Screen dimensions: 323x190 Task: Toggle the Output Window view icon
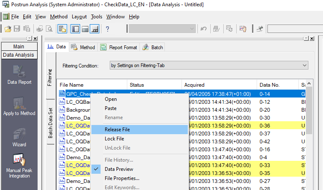tap(95, 29)
